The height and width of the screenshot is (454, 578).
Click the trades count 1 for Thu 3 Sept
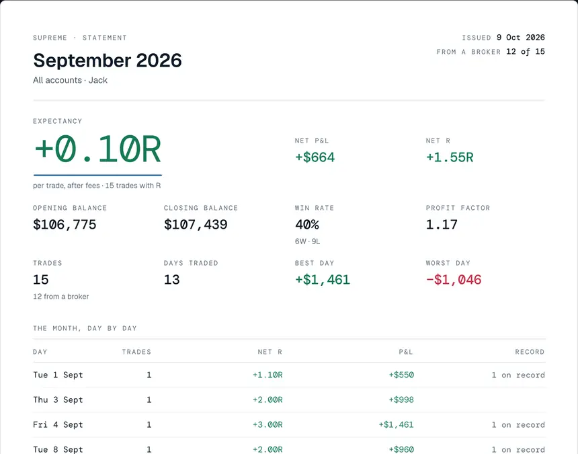point(149,400)
